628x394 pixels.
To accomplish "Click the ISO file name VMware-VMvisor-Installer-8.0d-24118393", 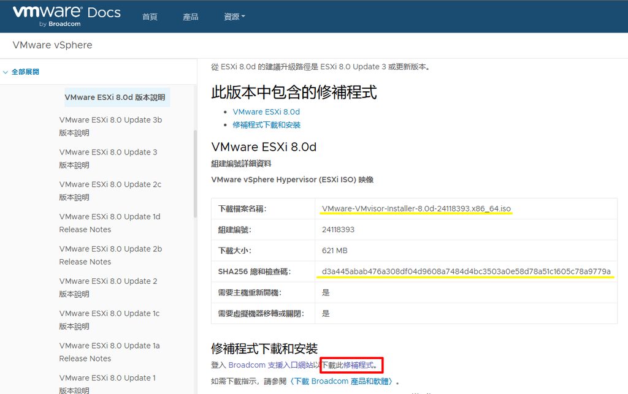I will point(416,208).
